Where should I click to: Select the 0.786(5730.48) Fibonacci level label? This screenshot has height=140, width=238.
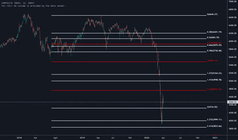click(214, 51)
